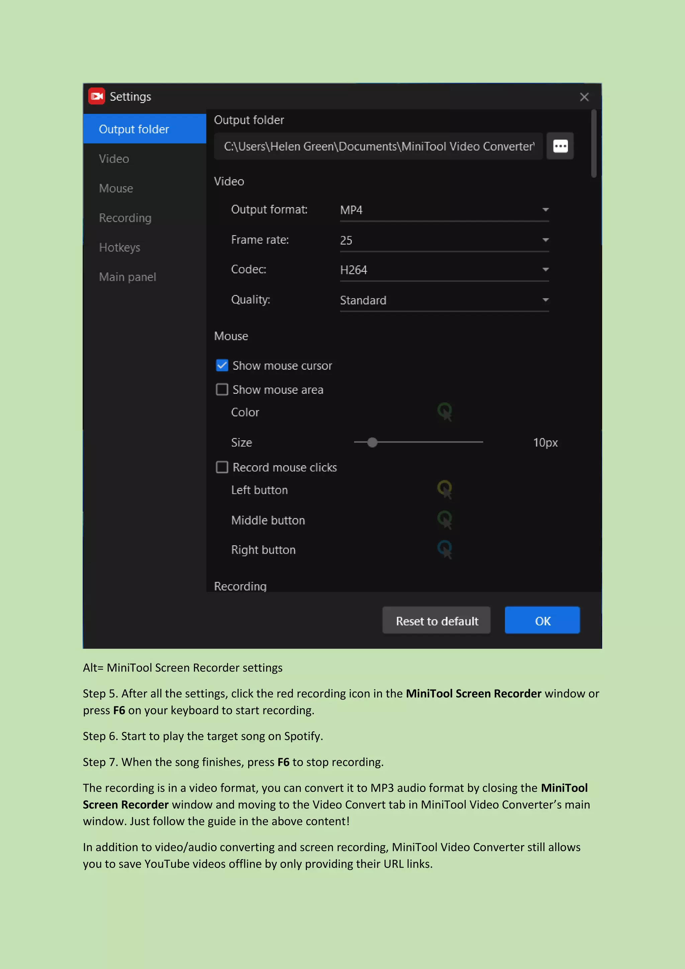Click the output folder path field
Screen dimensions: 685x969
click(x=378, y=146)
